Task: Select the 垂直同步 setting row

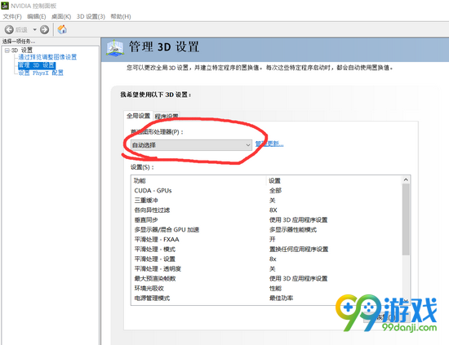Action: pyautogui.click(x=266, y=219)
